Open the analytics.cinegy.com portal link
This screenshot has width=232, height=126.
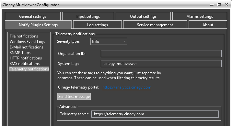(x=127, y=87)
